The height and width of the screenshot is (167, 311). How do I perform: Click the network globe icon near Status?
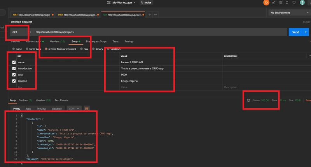[248, 100]
